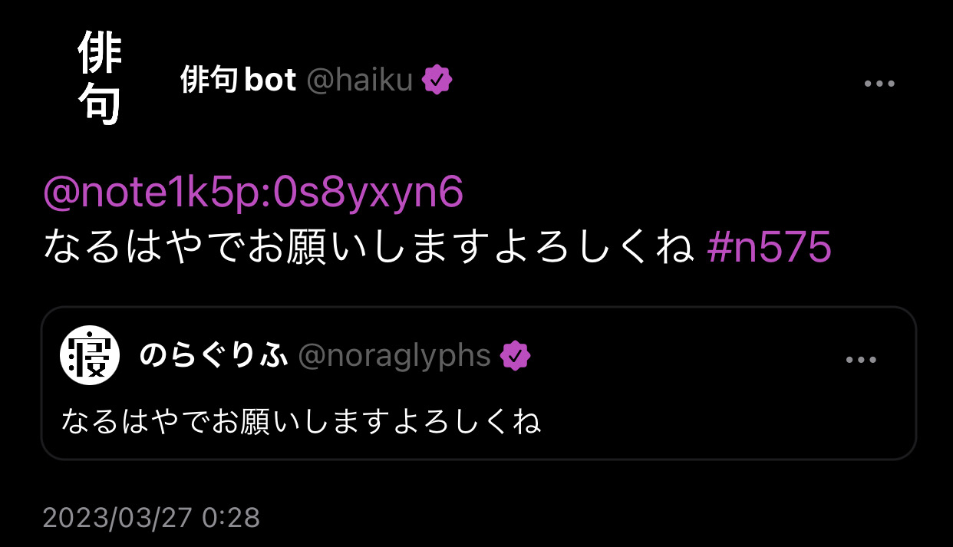Open the #n575 hashtag

769,248
